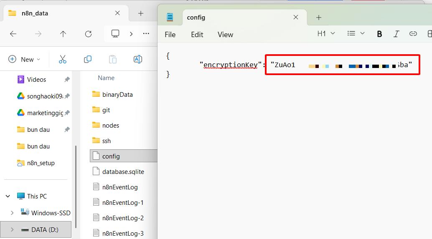Image resolution: width=432 pixels, height=239 pixels.
Task: Click the Cut scissors icon
Action: point(63,59)
